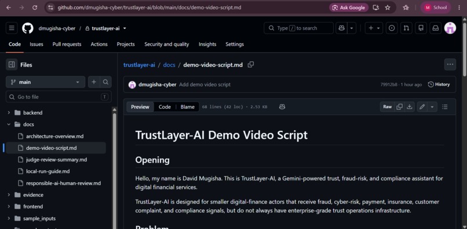Switch to the Projects tab
Screen dimensions: 467x229
(126, 45)
